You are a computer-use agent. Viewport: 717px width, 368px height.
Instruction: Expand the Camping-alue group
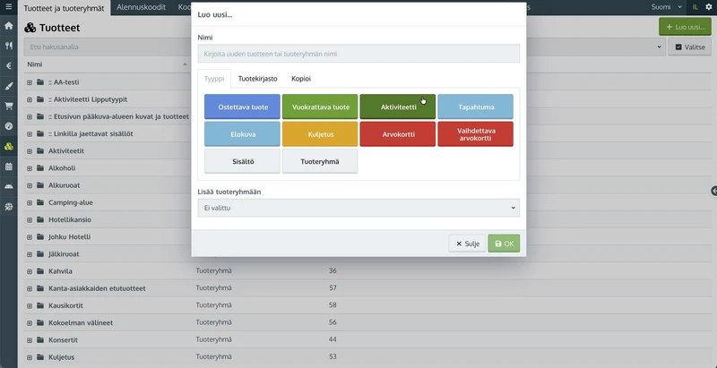(30, 202)
